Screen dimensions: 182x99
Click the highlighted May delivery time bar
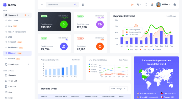pyautogui.click(x=63, y=71)
